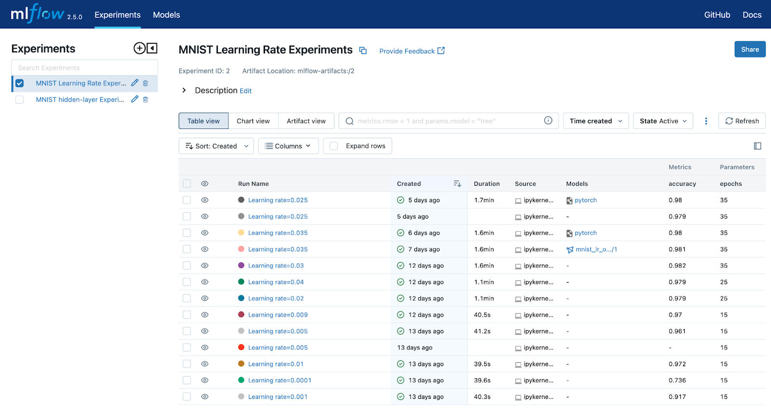Screen dimensions: 771x411
Task: Delete the MNIST Learning Rate experiment
Action: tap(146, 83)
